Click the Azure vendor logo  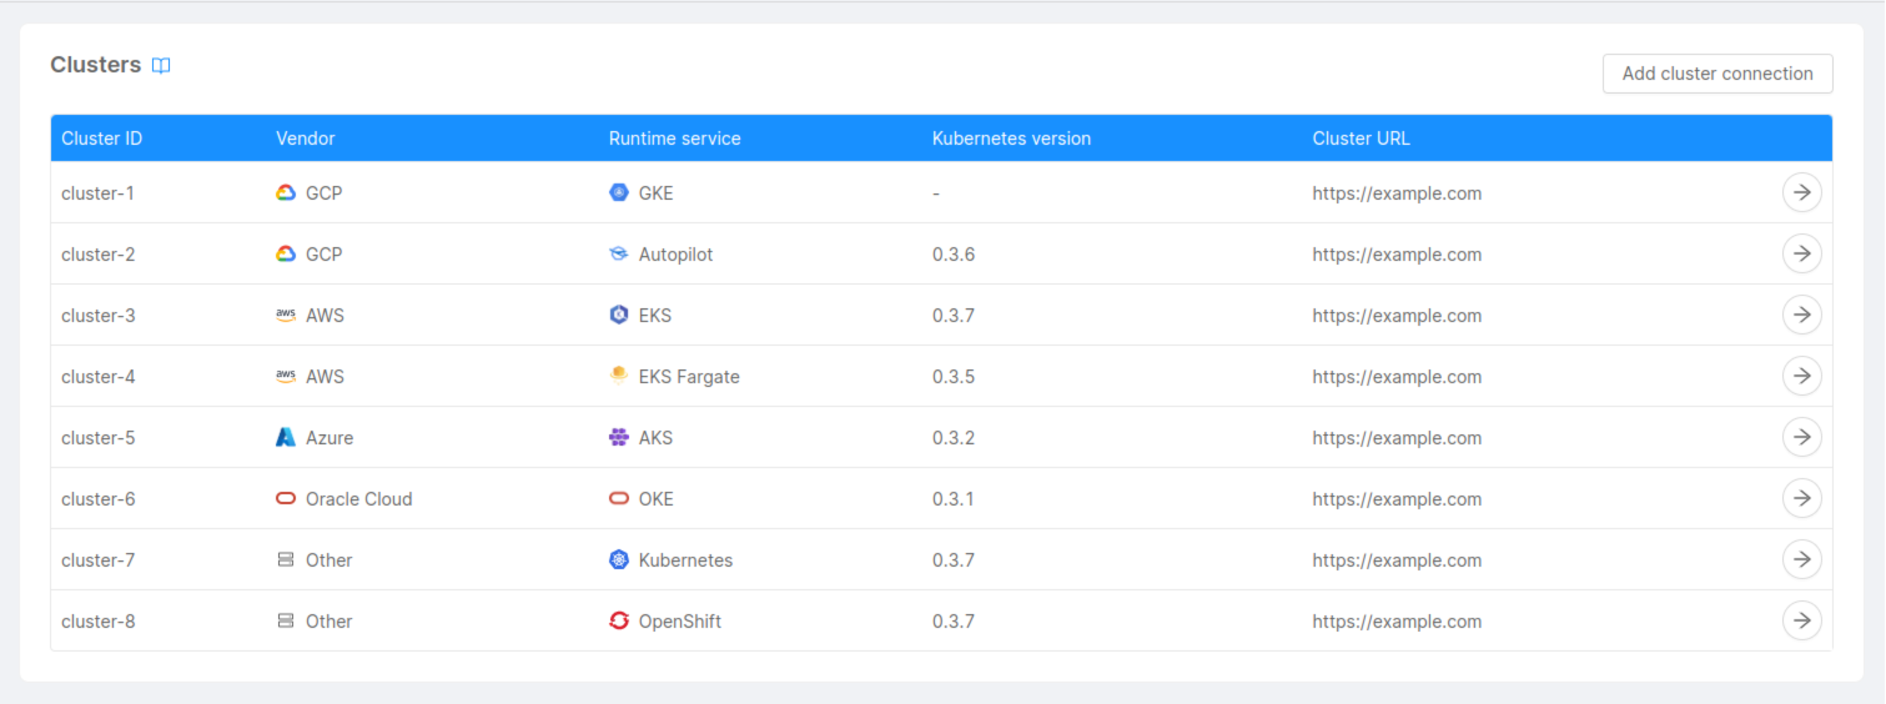coord(286,437)
